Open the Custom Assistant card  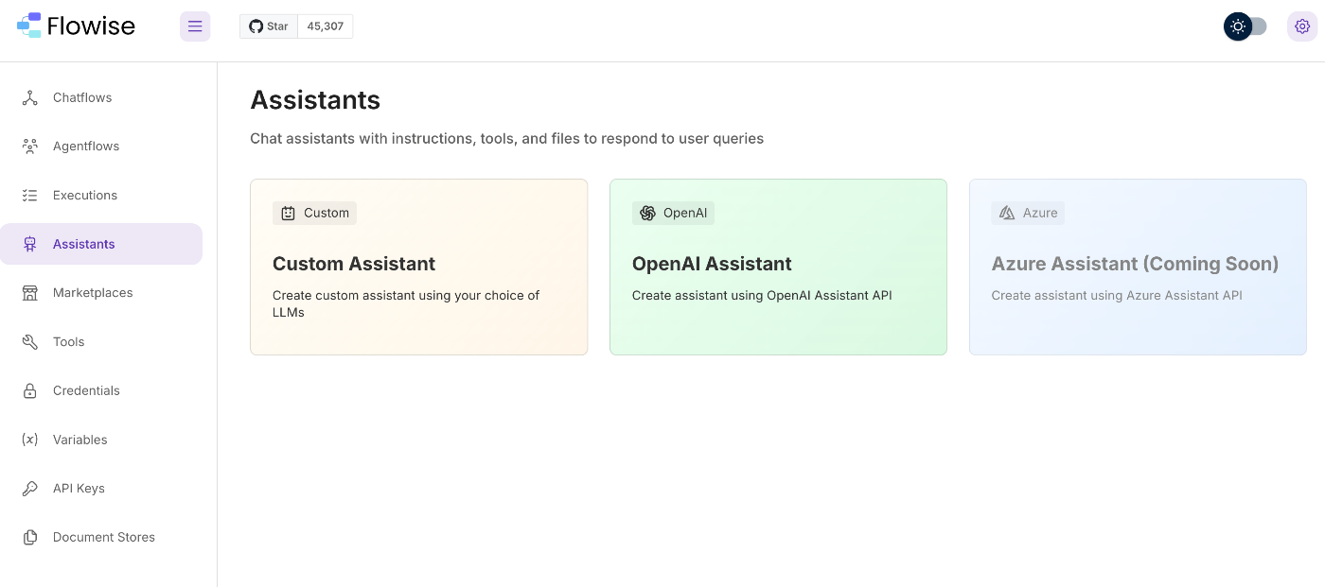tap(418, 268)
